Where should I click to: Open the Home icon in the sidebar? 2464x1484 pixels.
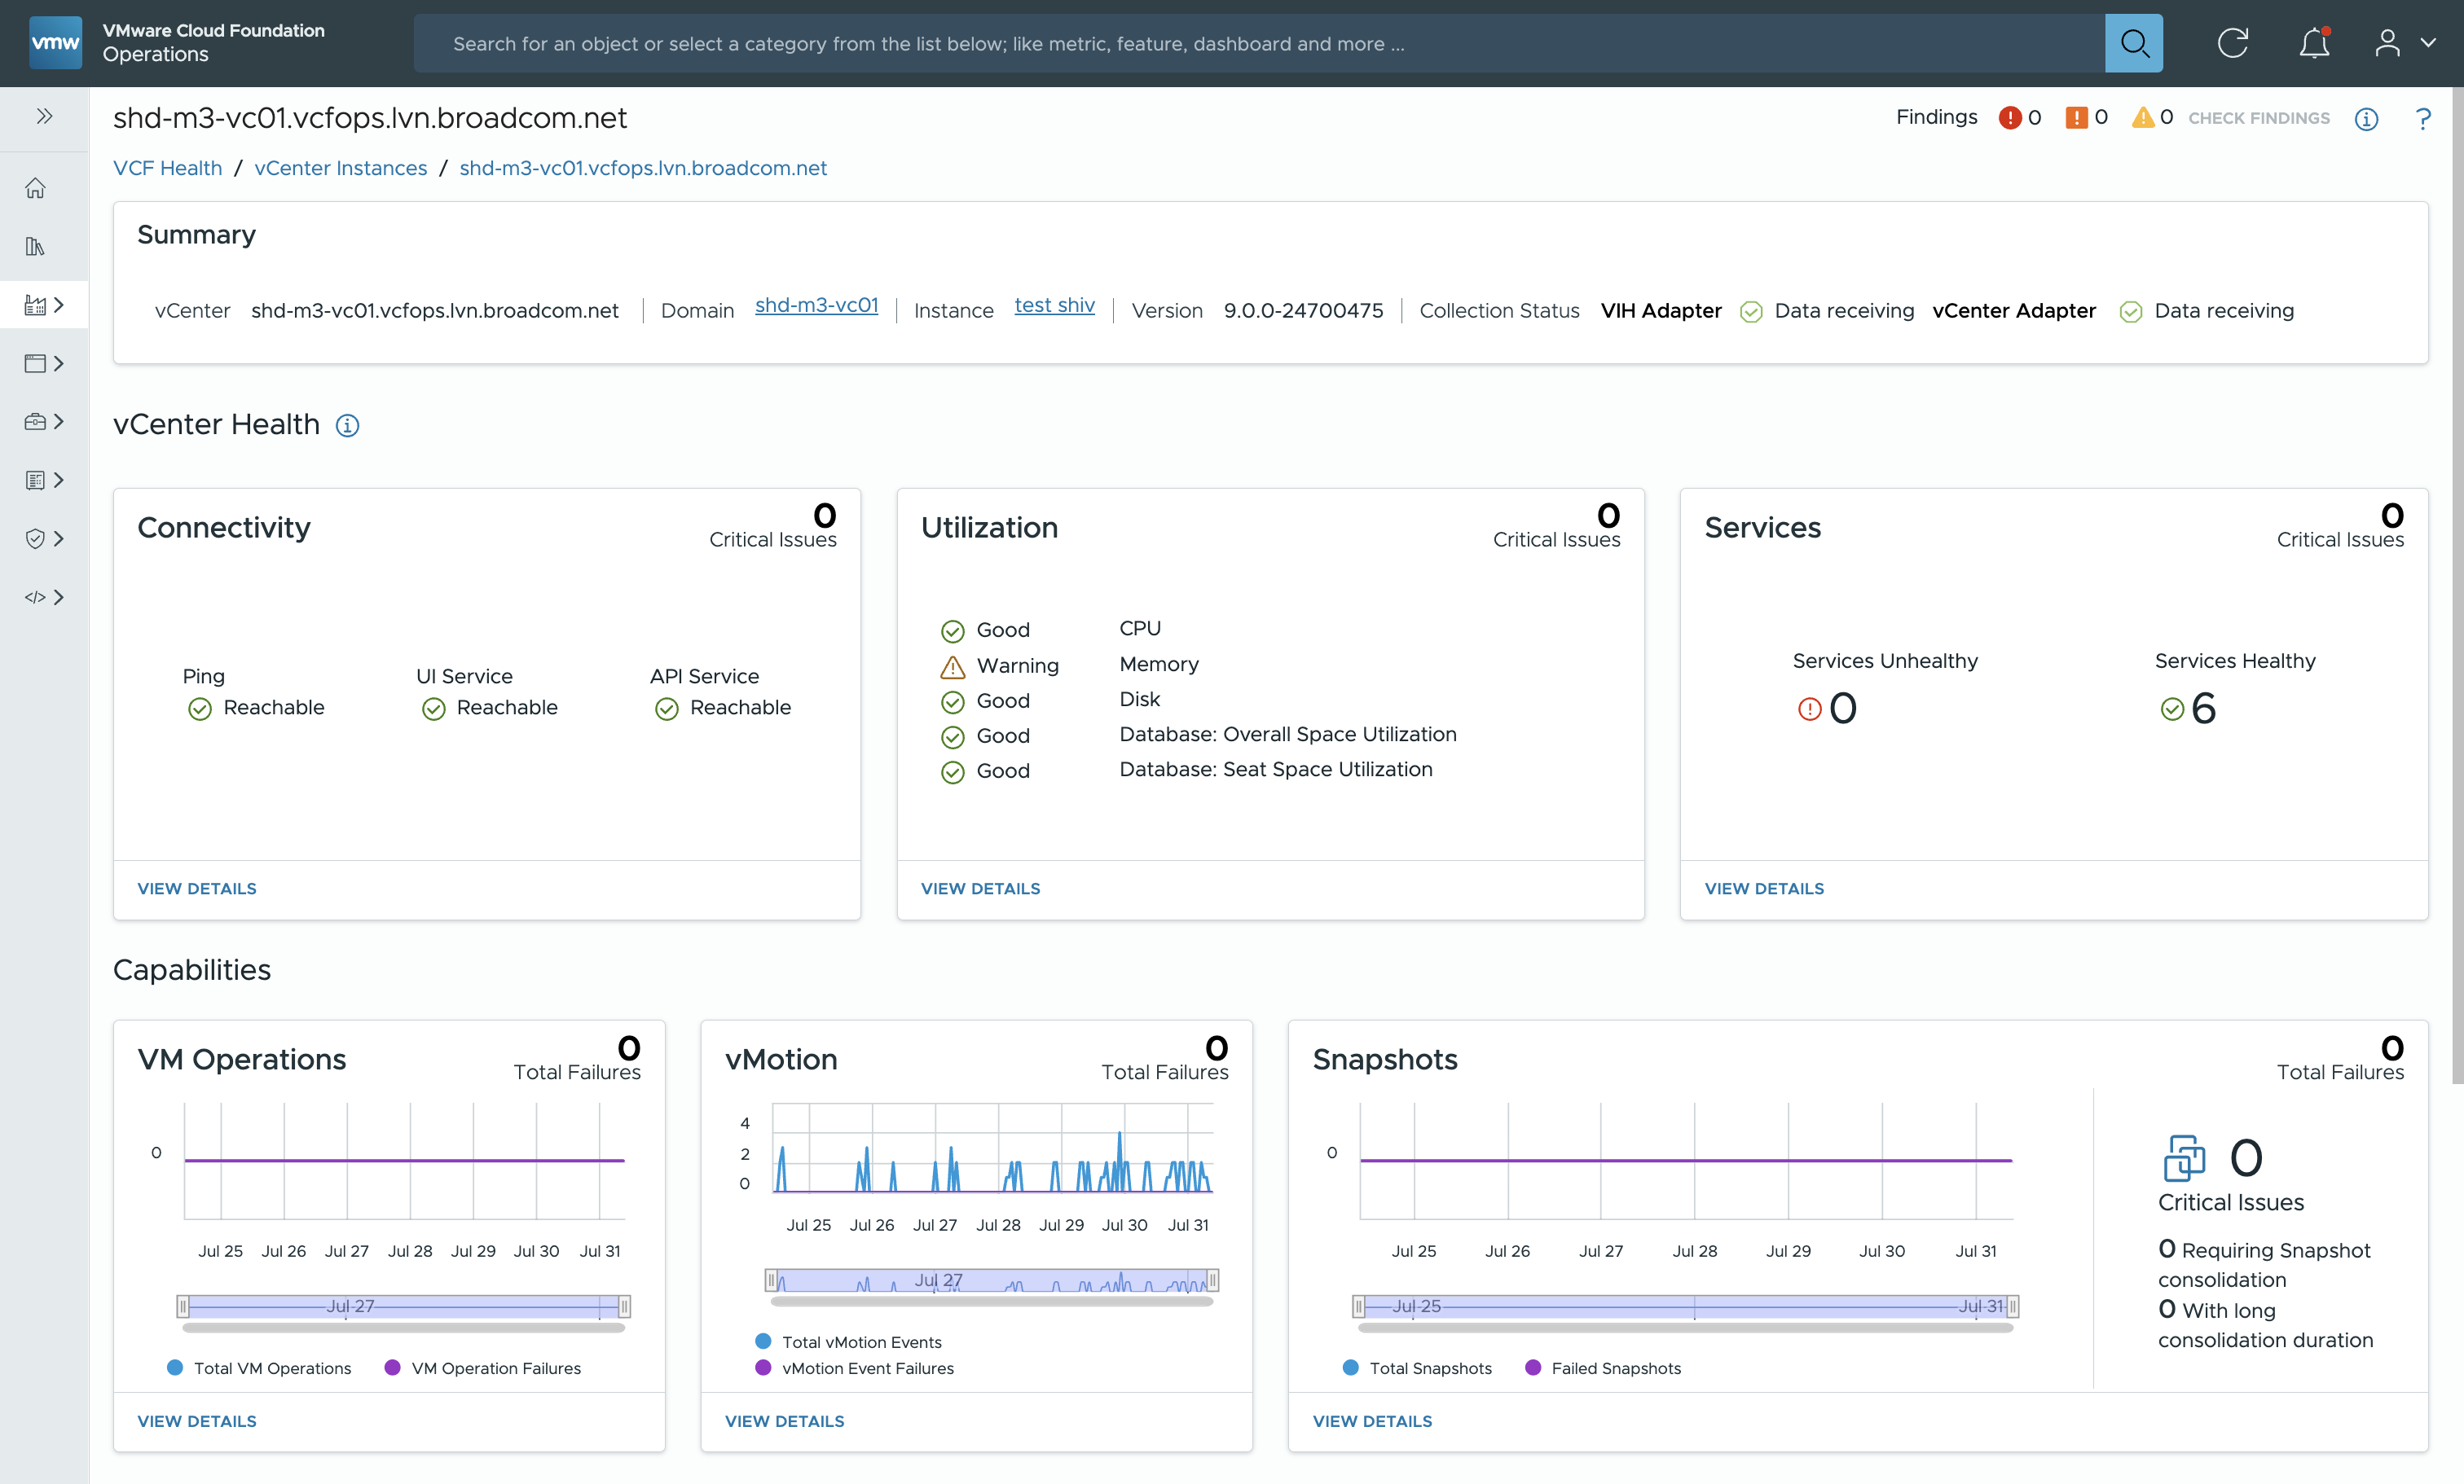[35, 188]
